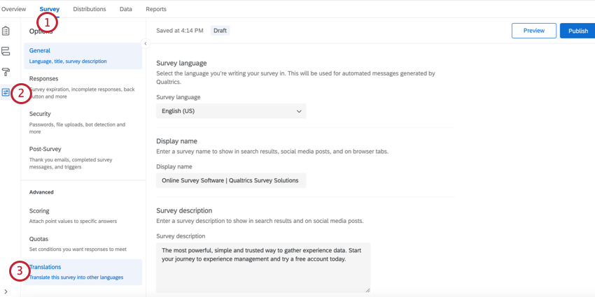Switch to the Overview tab

[x=14, y=9]
